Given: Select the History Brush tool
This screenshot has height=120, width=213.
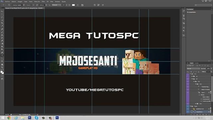Looking at the screenshot, I should (x=2, y=38).
